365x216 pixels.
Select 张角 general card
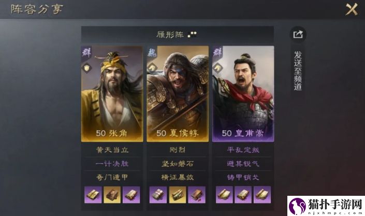[112, 94]
